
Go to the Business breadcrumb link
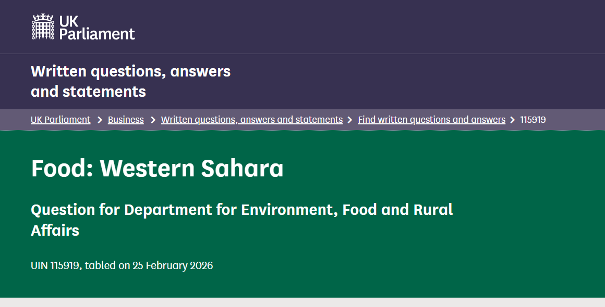[126, 120]
